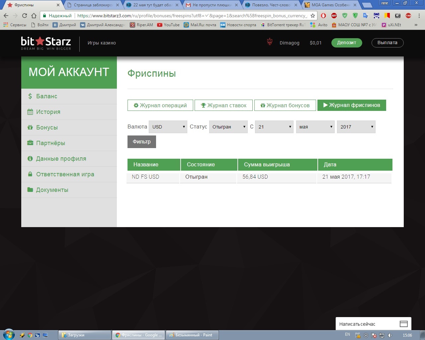The width and height of the screenshot is (425, 340).
Task: Click the chat window icon beside Написать сейчас
Action: coord(403,324)
